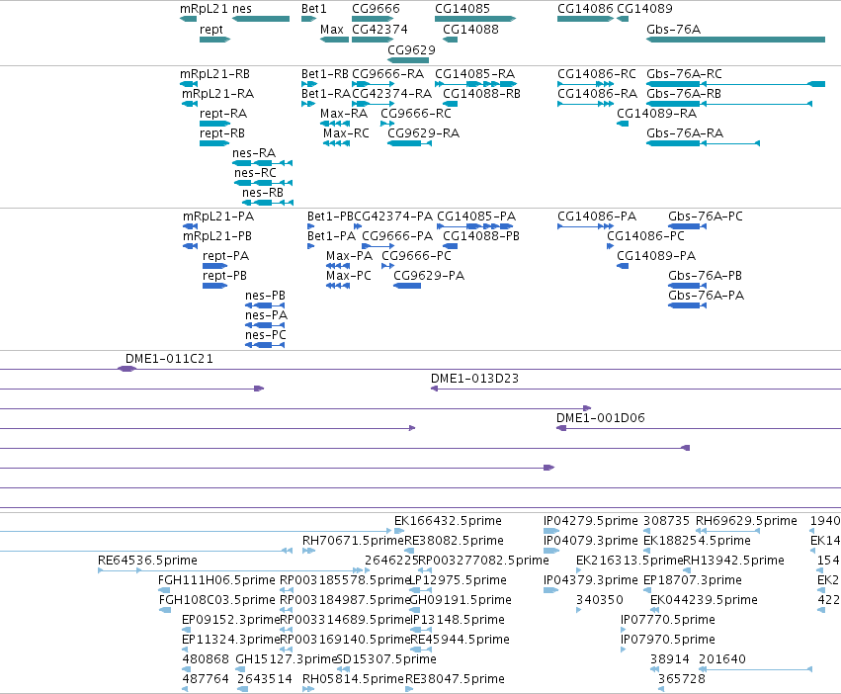
Task: Click EST RH13942.5prime
Action: tap(733, 561)
